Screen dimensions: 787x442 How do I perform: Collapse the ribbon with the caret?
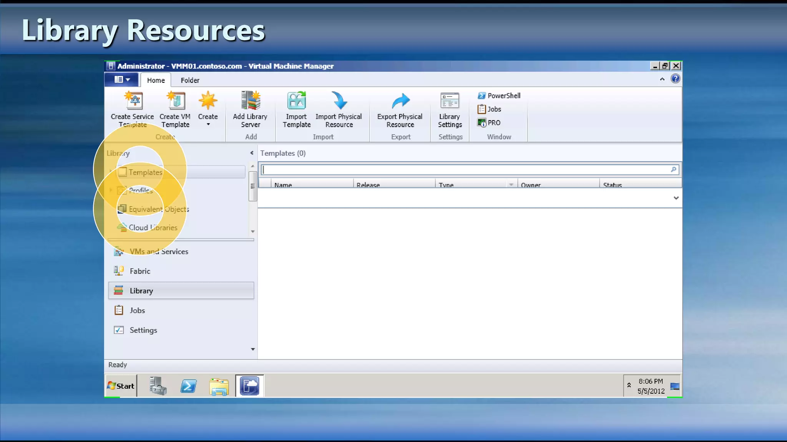pos(662,79)
